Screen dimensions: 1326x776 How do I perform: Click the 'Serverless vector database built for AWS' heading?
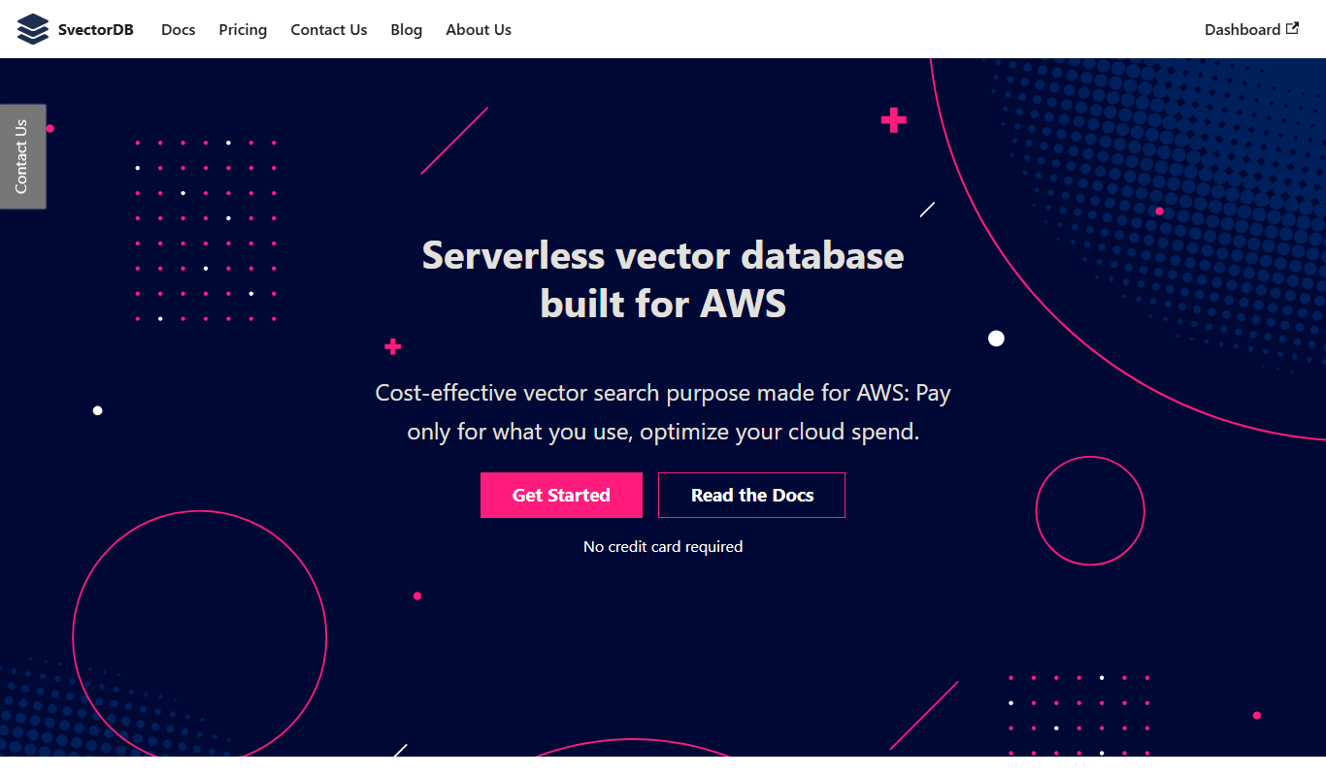(663, 279)
